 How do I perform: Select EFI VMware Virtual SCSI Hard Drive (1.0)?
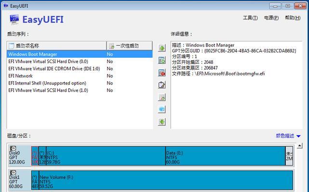80,90
